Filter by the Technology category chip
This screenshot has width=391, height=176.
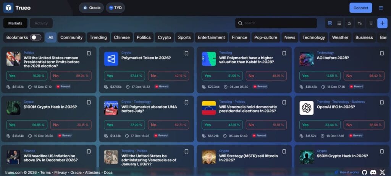(314, 37)
